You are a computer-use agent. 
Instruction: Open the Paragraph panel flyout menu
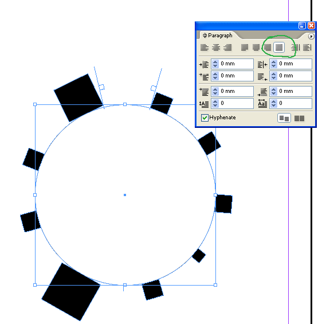311,37
